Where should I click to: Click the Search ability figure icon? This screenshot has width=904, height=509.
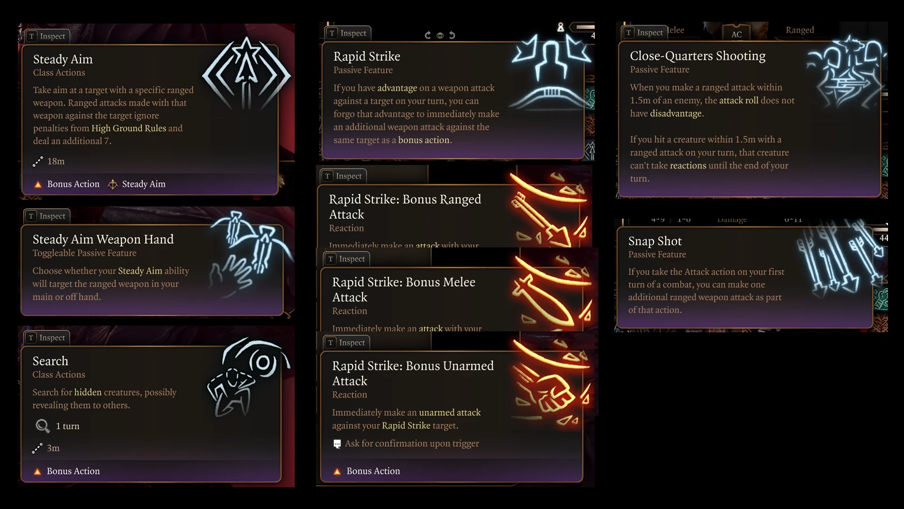[x=248, y=377]
